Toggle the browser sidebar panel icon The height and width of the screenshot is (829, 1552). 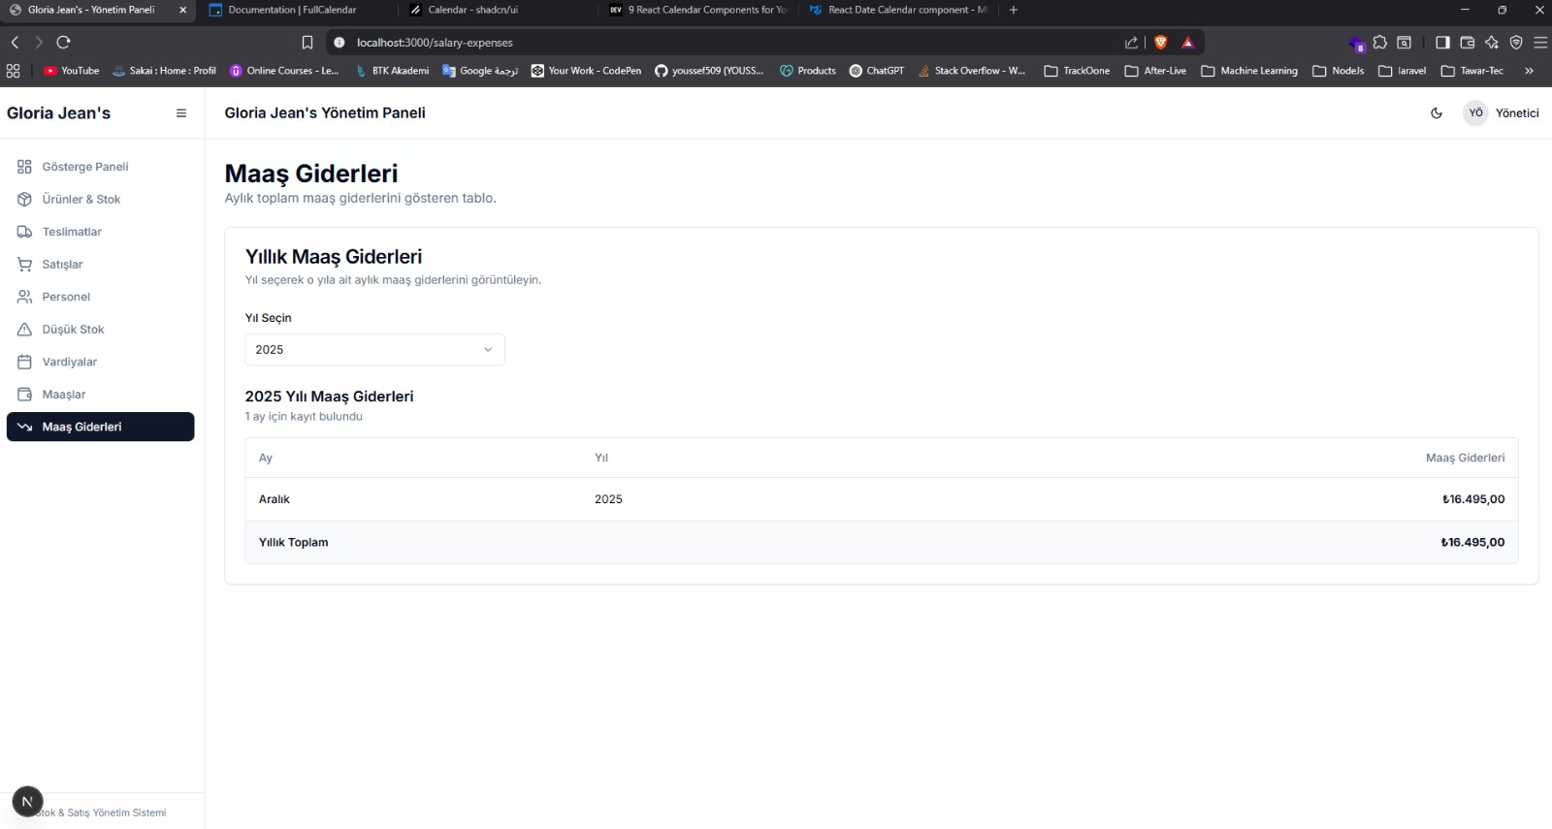click(x=1442, y=43)
